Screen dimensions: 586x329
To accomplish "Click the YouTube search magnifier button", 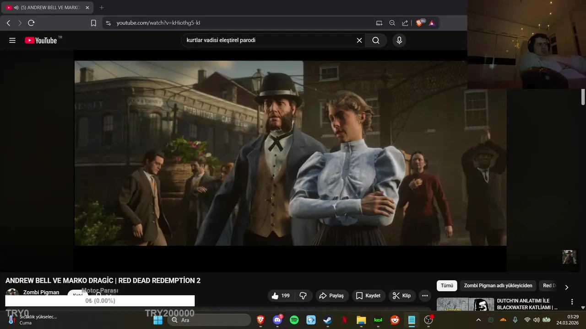I will [376, 40].
